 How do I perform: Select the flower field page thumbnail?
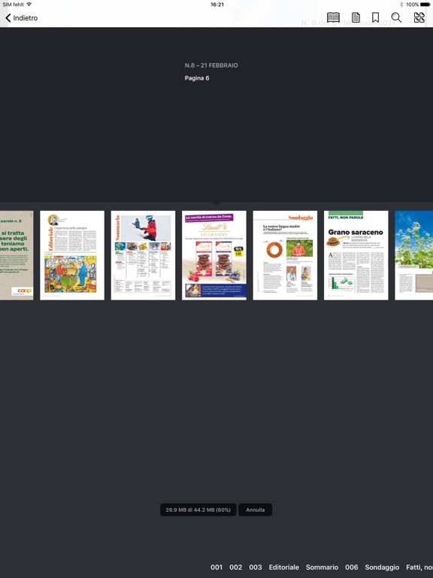[x=414, y=255]
